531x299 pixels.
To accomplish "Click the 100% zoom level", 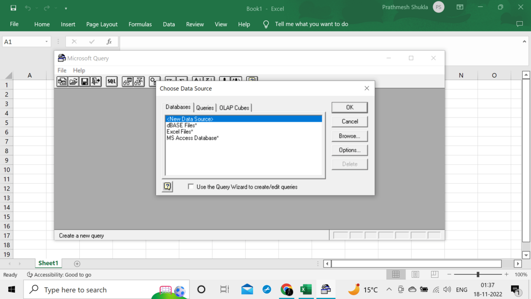I will 520,274.
